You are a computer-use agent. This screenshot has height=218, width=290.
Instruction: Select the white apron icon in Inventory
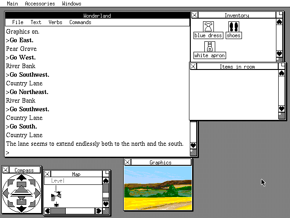point(209,47)
